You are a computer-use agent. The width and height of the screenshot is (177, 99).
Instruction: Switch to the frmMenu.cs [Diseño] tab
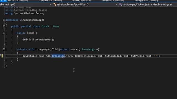click(50, 1)
